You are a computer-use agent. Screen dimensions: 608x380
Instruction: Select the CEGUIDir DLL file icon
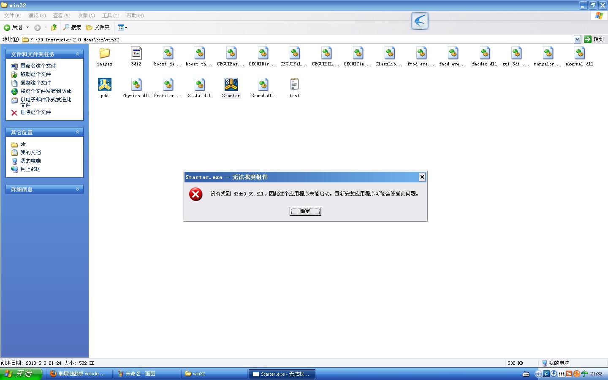[x=263, y=53]
